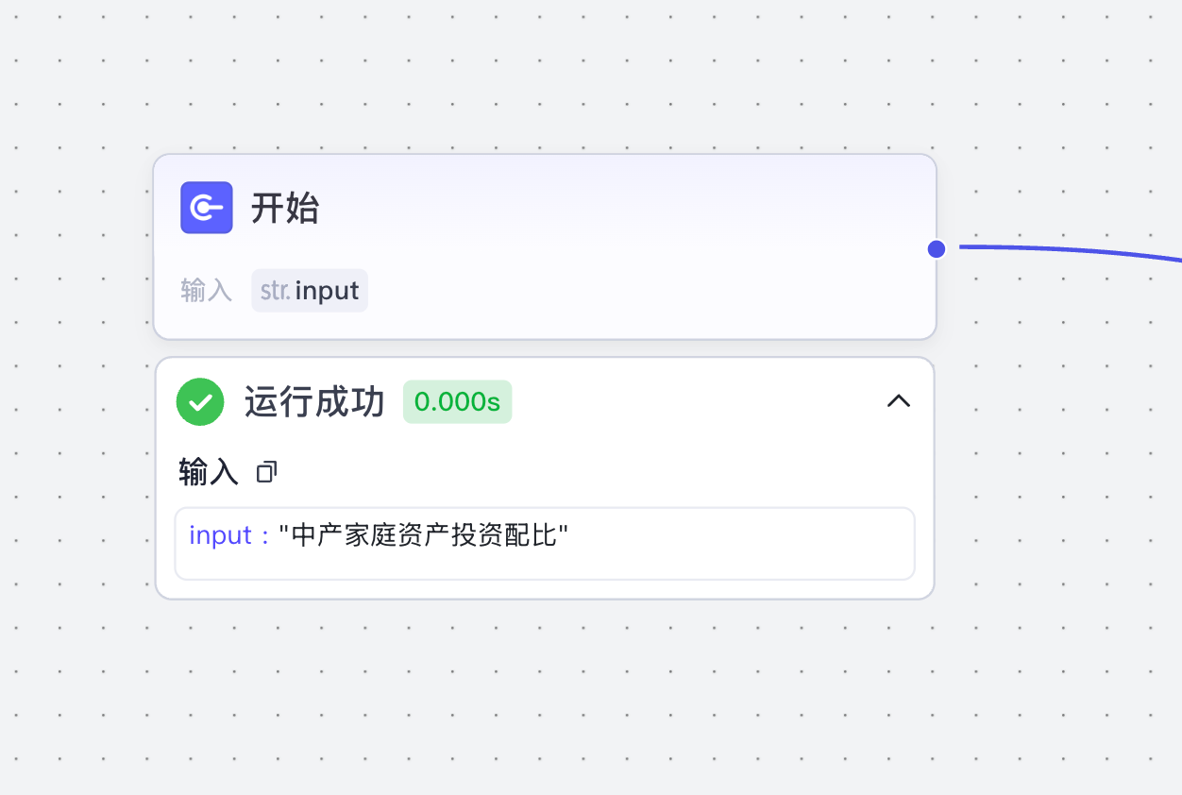The height and width of the screenshot is (795, 1182).
Task: Click the green run success checkmark icon
Action: click(x=200, y=402)
